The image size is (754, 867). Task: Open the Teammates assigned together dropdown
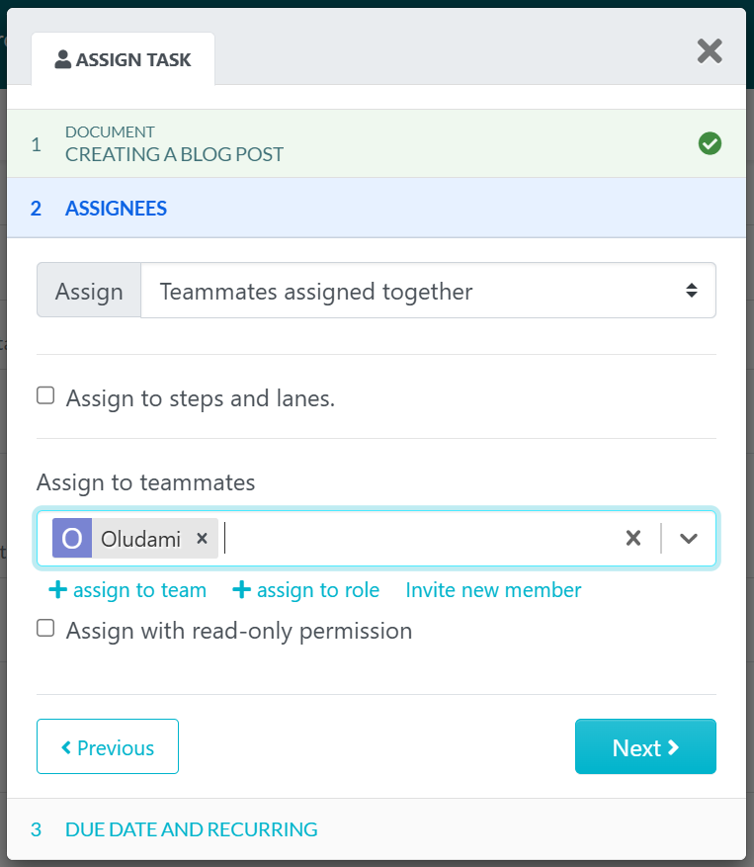pyautogui.click(x=429, y=290)
